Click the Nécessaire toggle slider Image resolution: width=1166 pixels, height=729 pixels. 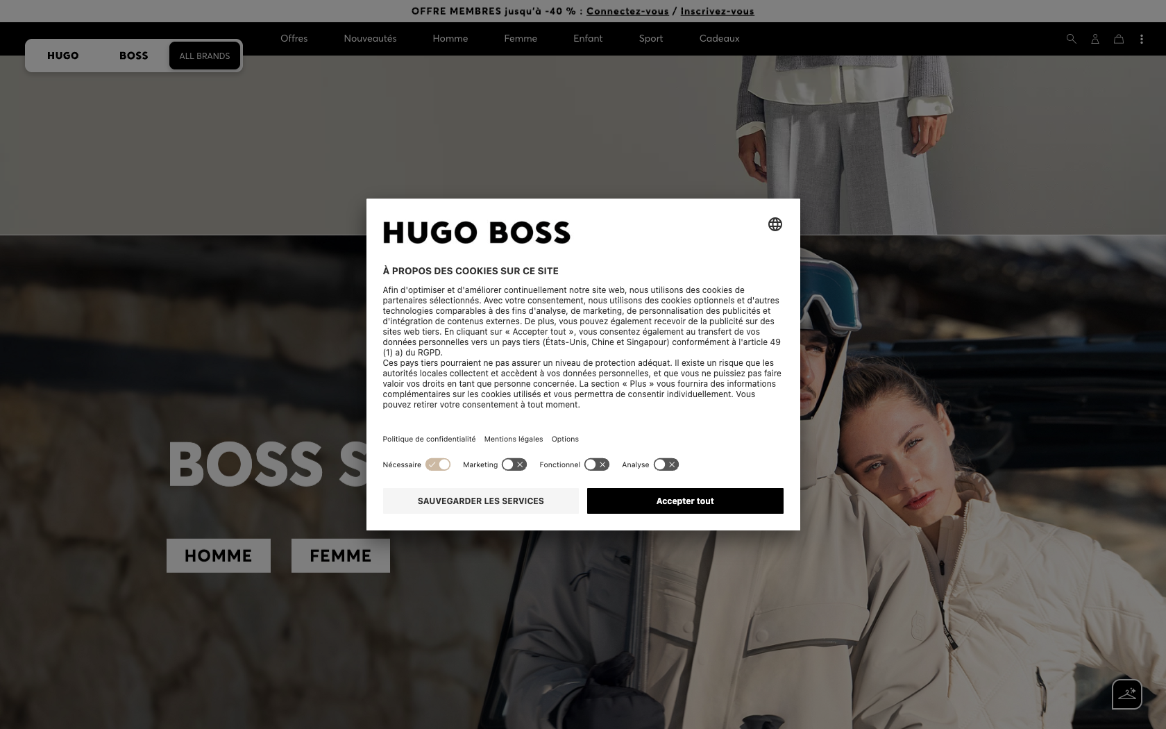[x=438, y=464]
